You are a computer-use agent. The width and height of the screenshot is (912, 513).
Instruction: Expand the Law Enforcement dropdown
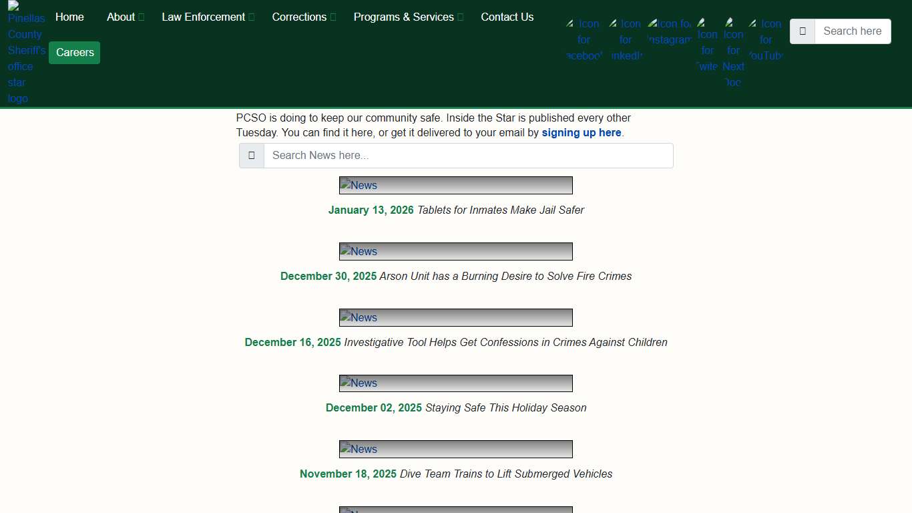208,17
